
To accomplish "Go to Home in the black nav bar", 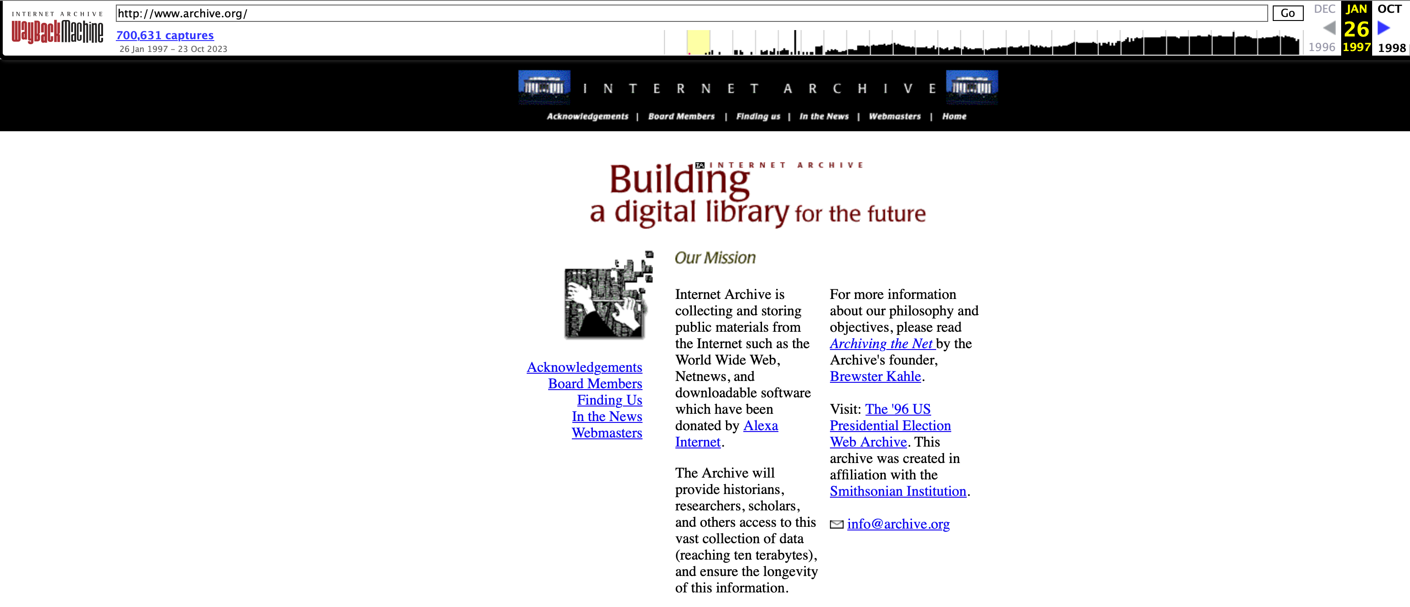I will (x=954, y=117).
